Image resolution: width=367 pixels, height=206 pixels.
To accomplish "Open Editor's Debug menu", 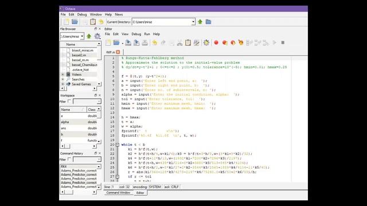I will pos(136,34).
